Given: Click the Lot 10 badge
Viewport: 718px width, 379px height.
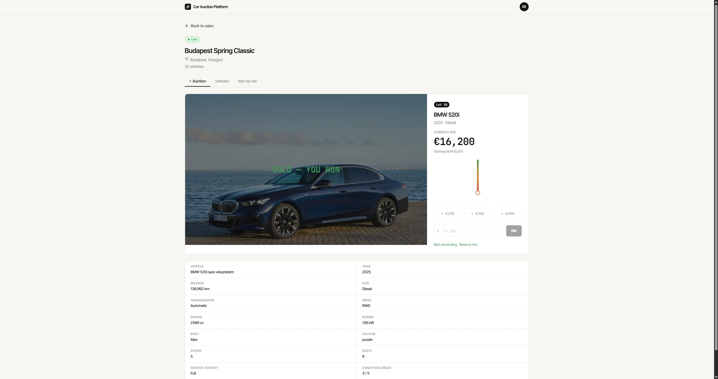Looking at the screenshot, I should tap(442, 105).
